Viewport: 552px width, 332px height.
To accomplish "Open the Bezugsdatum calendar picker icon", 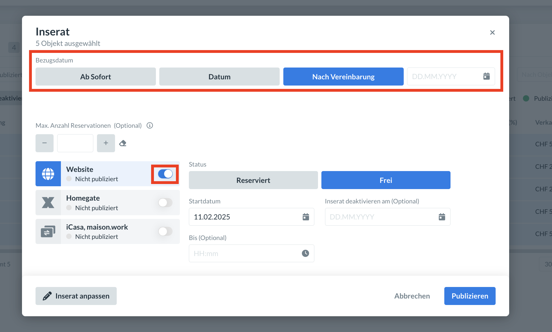I will [486, 76].
